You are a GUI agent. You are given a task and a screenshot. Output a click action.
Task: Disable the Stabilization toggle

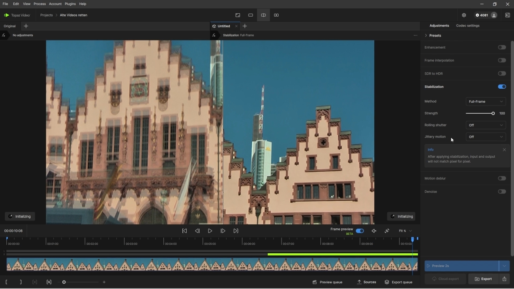502,87
